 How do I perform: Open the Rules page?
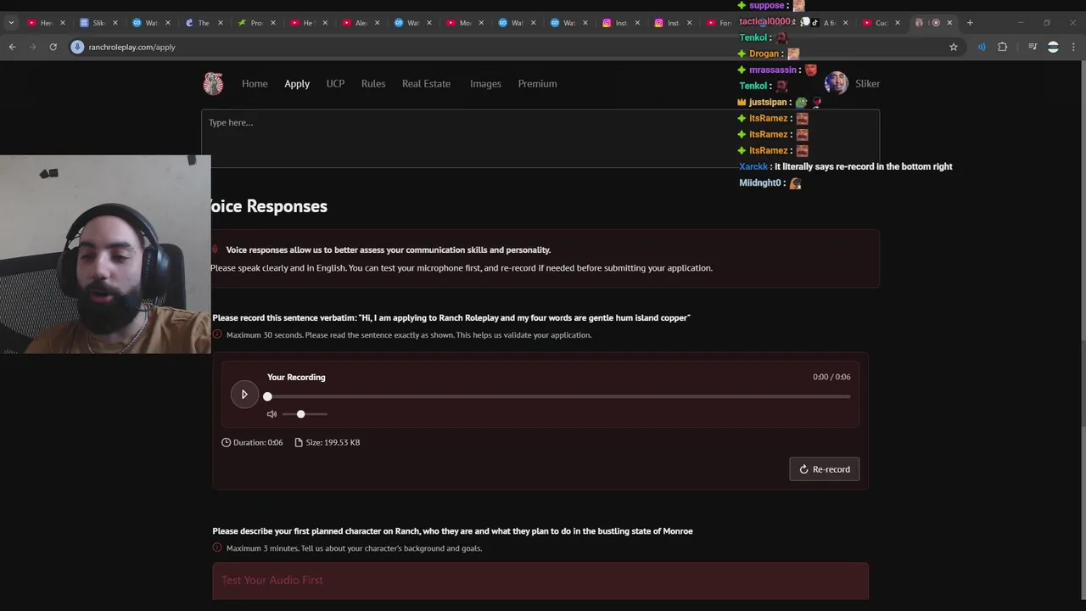tap(373, 83)
